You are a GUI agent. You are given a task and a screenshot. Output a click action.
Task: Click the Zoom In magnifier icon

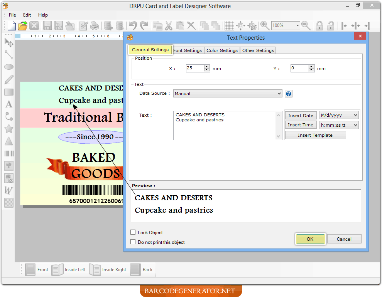[265, 25]
